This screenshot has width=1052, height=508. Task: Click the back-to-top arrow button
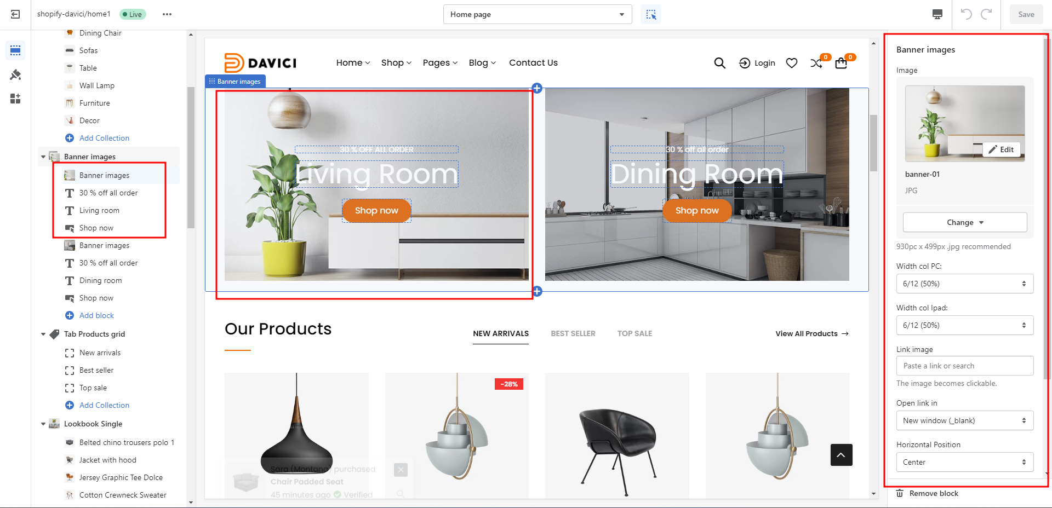click(841, 455)
